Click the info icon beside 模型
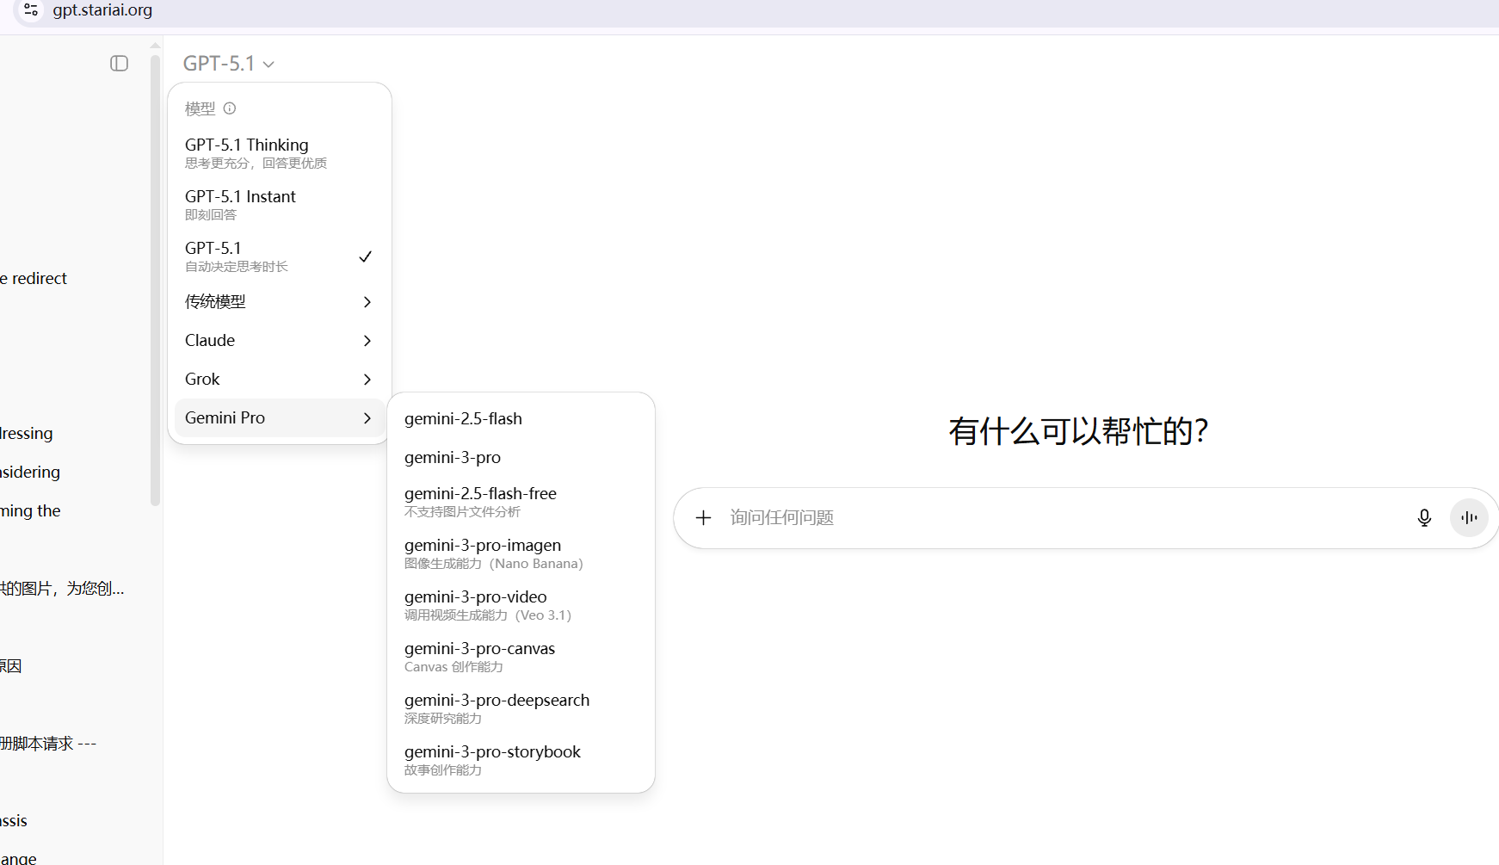Image resolution: width=1499 pixels, height=865 pixels. tap(230, 108)
